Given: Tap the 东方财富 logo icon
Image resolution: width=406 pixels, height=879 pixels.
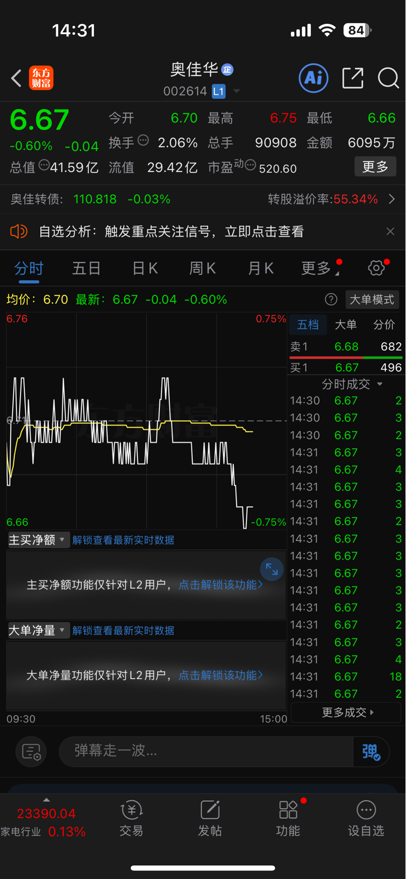Looking at the screenshot, I should (x=41, y=78).
